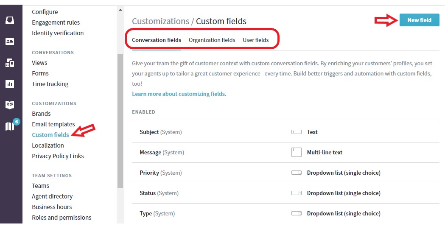The image size is (445, 229).
Task: Select the Conversation fields tab
Action: pos(157,40)
